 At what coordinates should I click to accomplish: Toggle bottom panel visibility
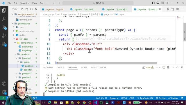[158, 3]
